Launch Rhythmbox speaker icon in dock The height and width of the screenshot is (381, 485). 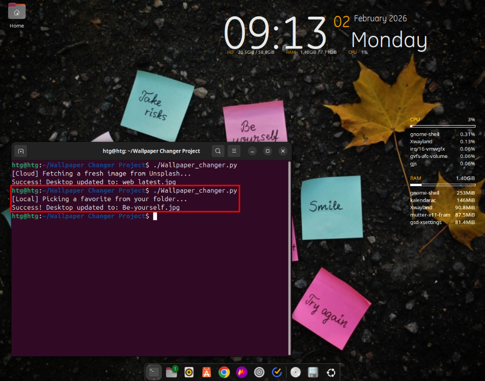tap(189, 372)
